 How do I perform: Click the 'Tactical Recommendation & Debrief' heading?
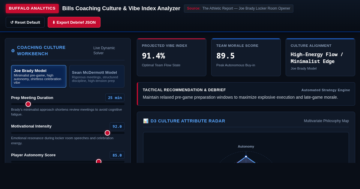(184, 90)
